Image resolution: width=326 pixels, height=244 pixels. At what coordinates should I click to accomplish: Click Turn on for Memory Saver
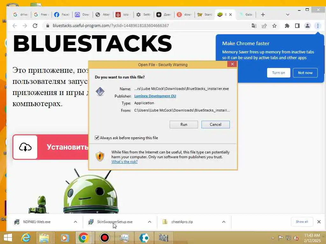278,73
